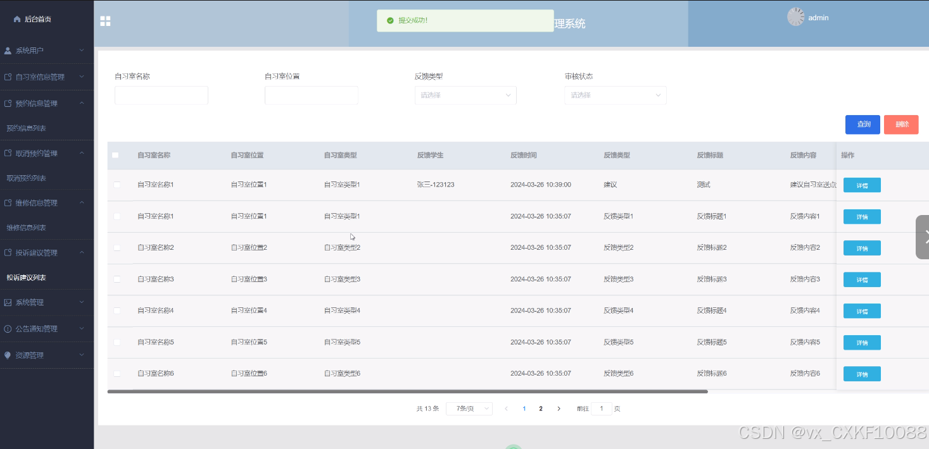Check the row for 自习室名称2
The width and height of the screenshot is (929, 449).
click(x=117, y=248)
